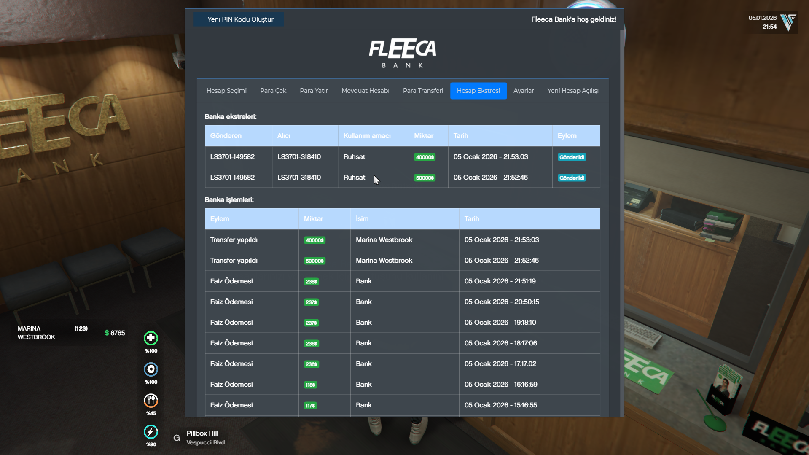The width and height of the screenshot is (809, 455).
Task: Click Faiz Ödemesi row dated 16:16:59
Action: tap(403, 384)
